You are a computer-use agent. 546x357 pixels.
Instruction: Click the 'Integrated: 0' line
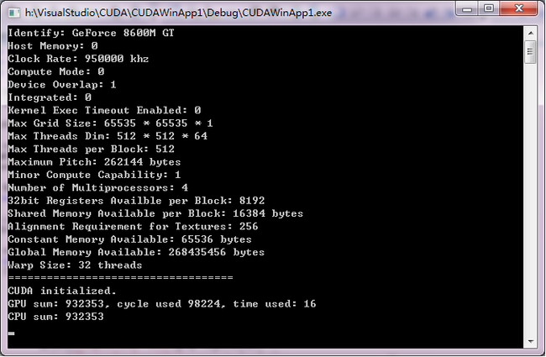pos(50,97)
